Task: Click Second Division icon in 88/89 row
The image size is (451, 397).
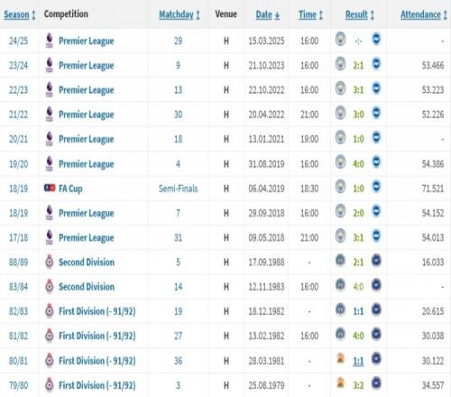Action: click(50, 262)
